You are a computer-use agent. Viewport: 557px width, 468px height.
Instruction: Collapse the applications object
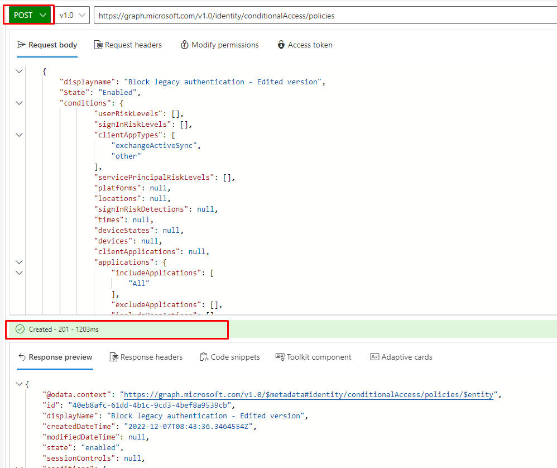(x=20, y=262)
